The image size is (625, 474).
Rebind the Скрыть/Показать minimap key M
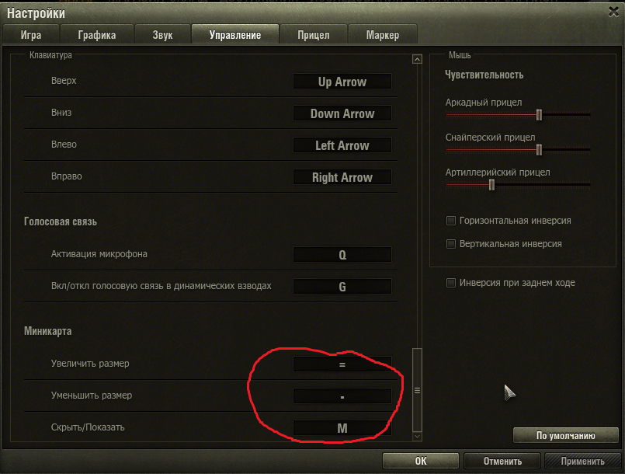coord(342,428)
